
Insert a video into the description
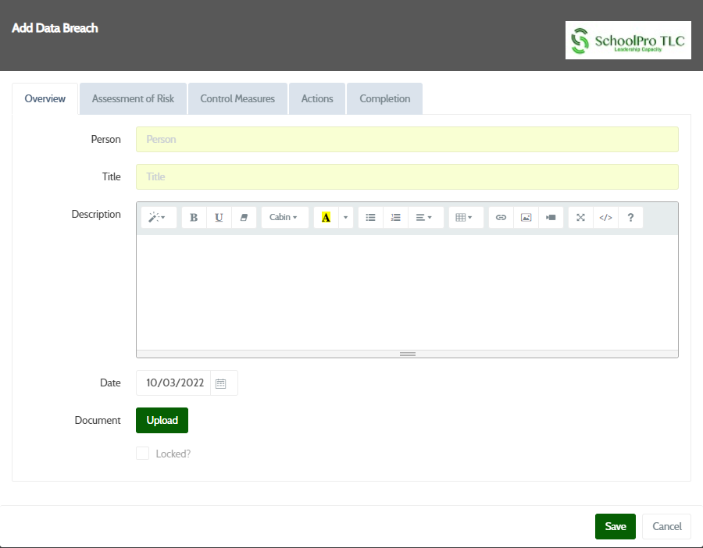[551, 218]
